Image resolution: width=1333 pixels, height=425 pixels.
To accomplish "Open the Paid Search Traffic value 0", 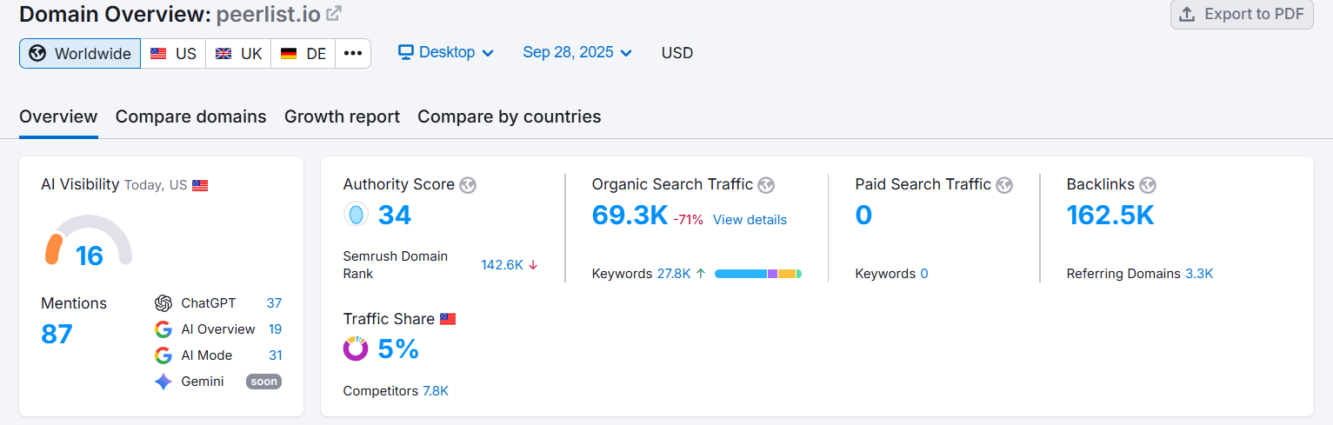I will (863, 215).
